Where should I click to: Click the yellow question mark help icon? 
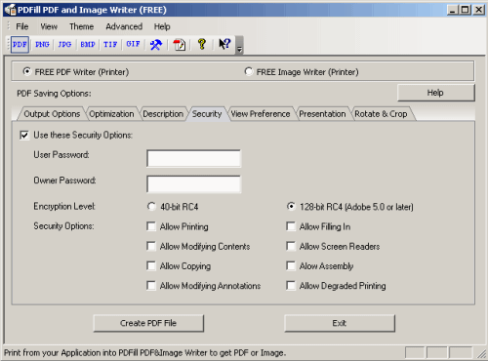click(202, 44)
